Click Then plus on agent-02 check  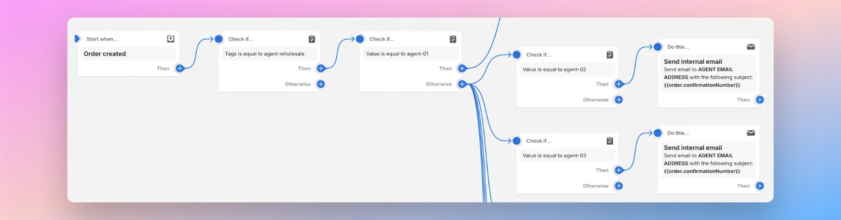619,84
